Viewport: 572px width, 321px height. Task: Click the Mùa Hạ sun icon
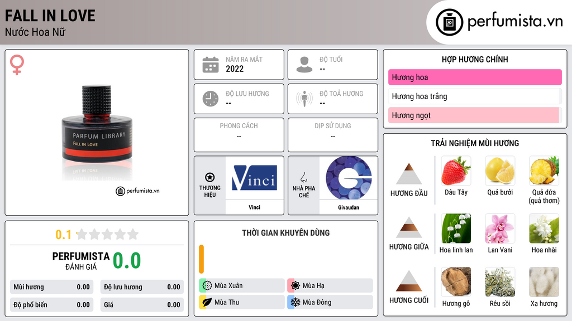[x=295, y=286]
